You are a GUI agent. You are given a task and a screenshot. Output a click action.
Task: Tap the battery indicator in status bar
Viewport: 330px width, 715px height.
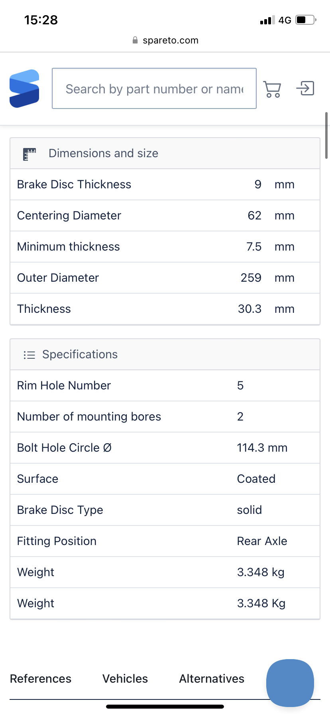[306, 20]
